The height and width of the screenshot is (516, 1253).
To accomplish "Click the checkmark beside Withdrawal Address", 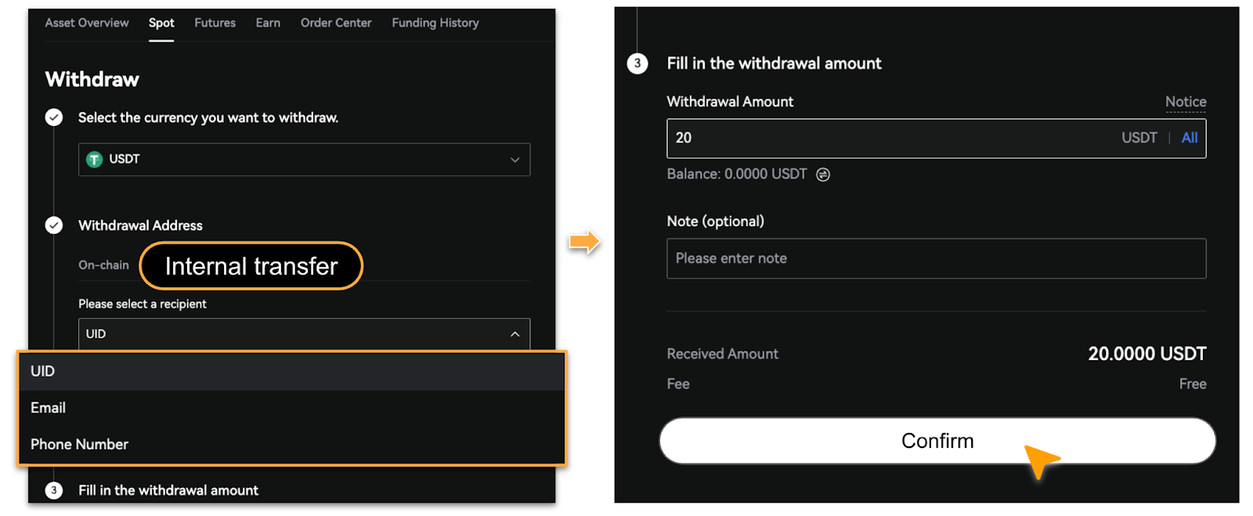I will (x=54, y=226).
